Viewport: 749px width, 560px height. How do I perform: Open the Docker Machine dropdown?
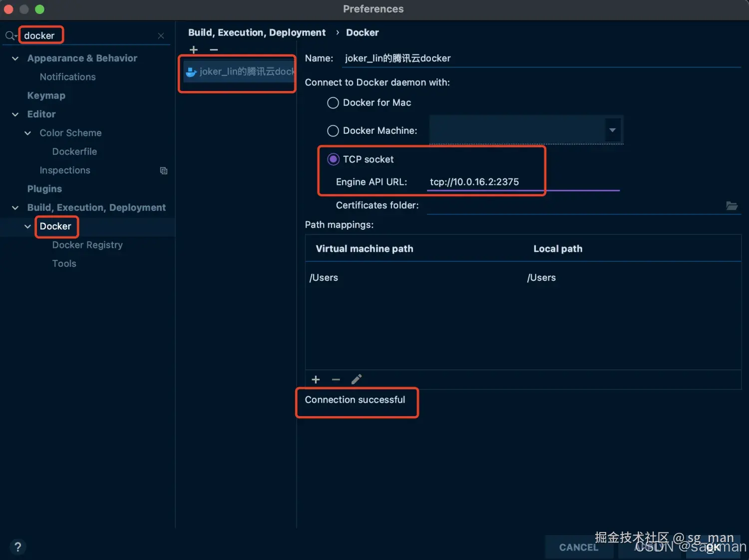(x=613, y=130)
